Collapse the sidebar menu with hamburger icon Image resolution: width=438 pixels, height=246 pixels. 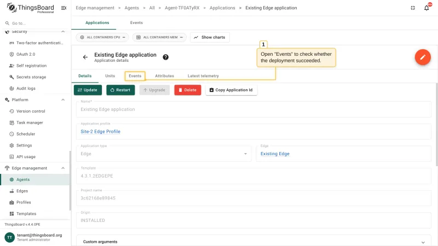64,8
